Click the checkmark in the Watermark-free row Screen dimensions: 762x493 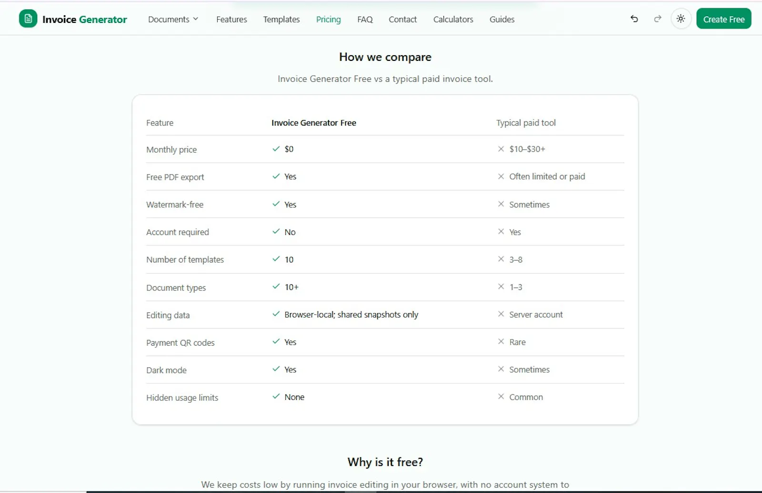276,204
